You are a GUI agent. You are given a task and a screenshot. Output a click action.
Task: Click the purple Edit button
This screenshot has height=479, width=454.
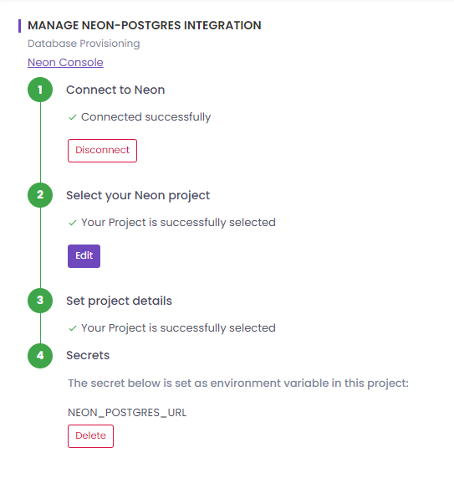tap(84, 256)
